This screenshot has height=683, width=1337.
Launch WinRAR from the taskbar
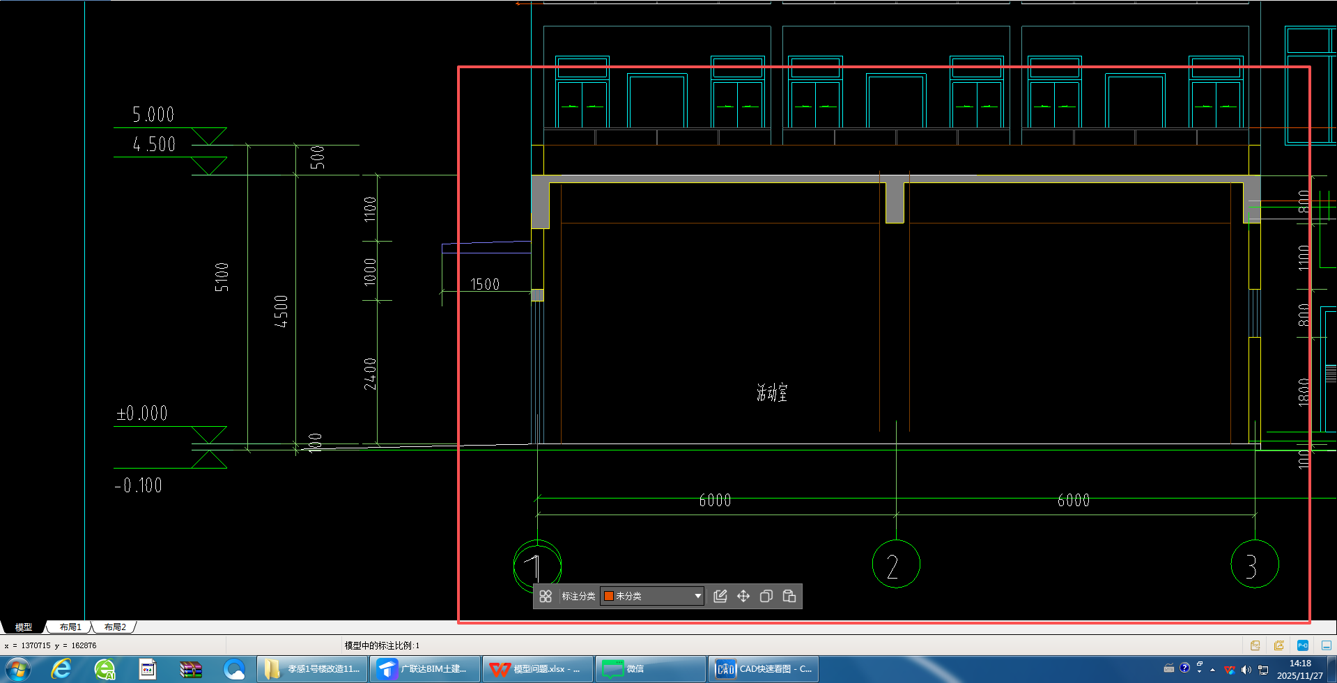tap(191, 670)
